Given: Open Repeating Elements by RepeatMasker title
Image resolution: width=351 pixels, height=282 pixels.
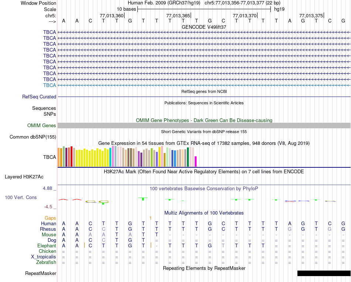Looking at the screenshot, I should pyautogui.click(x=204, y=268).
